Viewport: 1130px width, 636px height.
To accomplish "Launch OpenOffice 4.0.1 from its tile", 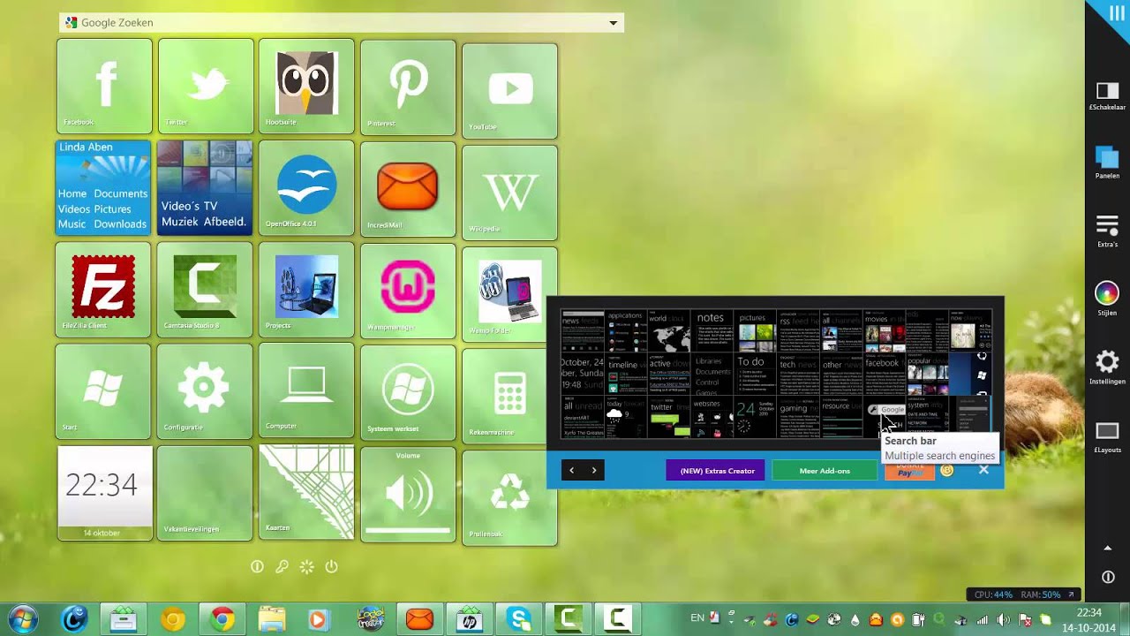I will coord(306,188).
